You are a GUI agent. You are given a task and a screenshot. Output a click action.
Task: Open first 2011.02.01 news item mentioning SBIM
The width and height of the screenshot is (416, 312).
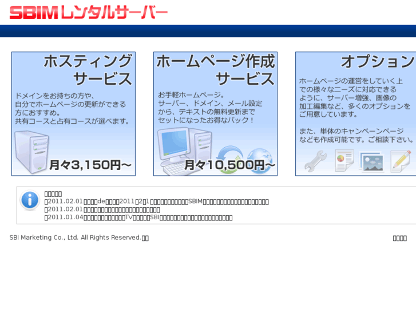pos(157,202)
